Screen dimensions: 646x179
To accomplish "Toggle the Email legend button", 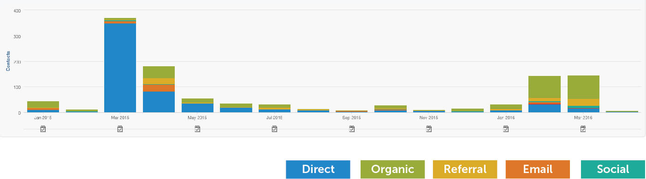I will point(538,169).
